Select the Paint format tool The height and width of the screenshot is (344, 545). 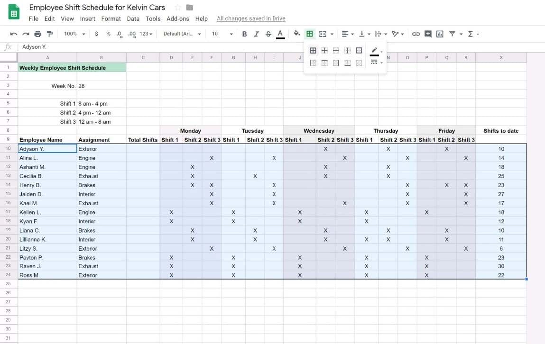pos(50,34)
